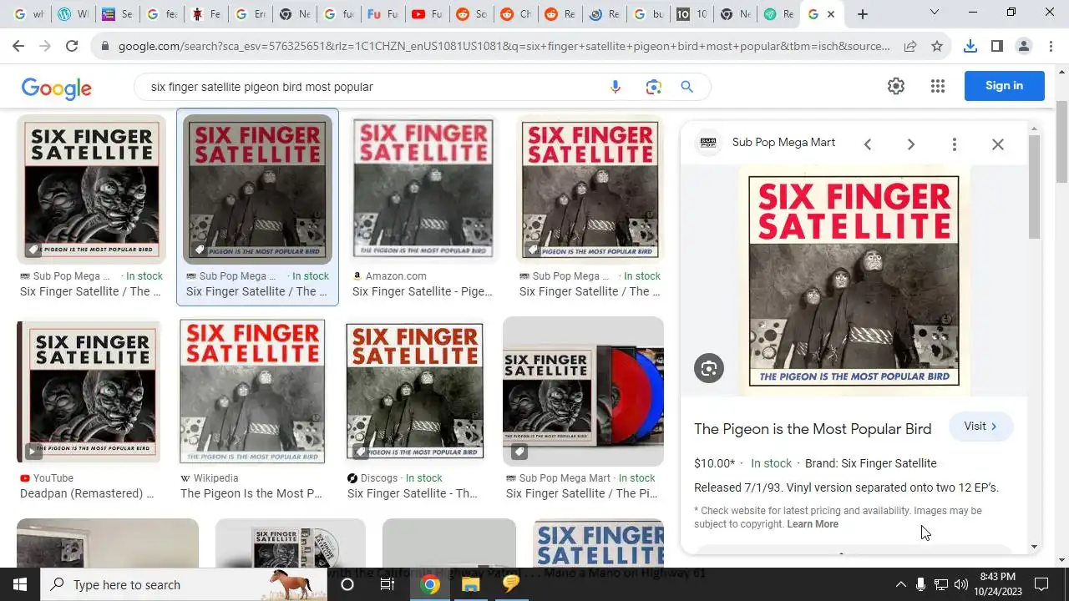Image resolution: width=1069 pixels, height=601 pixels.
Task: Type in Windows taskbar search box
Action: 185,584
